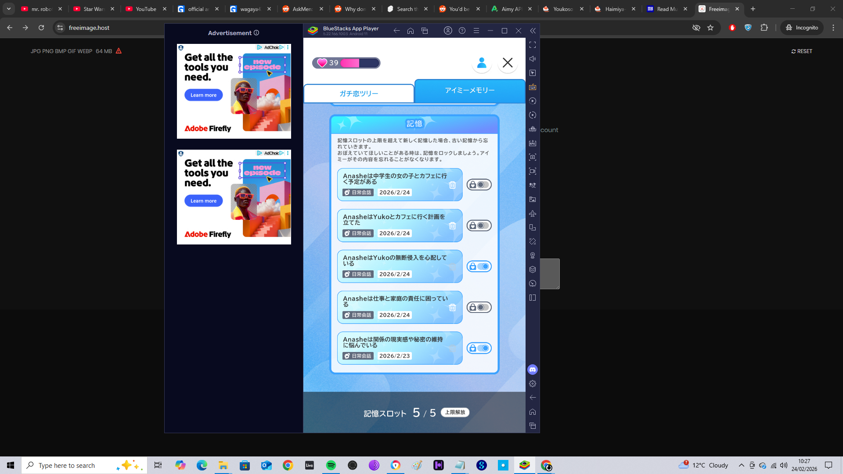843x474 pixels.
Task: Delete the first memory via its trash icon
Action: pyautogui.click(x=452, y=185)
